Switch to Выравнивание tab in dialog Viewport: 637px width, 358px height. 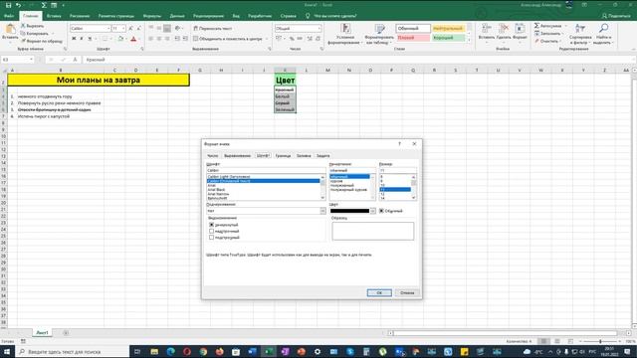(237, 156)
